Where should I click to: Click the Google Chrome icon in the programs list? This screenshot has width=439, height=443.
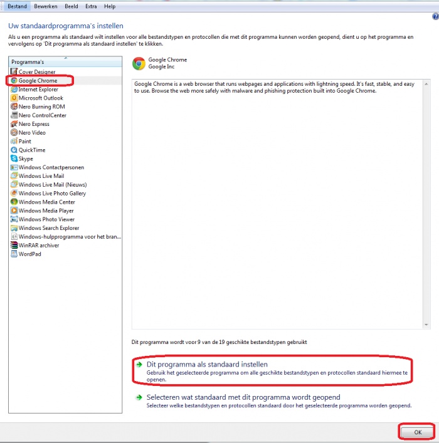coord(14,81)
